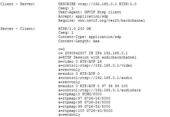The height and width of the screenshot is (117, 170).
Task: Click the a=rtpmap:97 G726-16/8000 line
Action: pos(84,98)
